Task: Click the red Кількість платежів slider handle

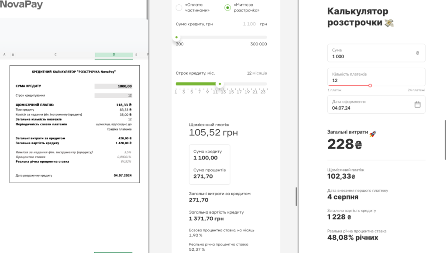Action: click(371, 86)
